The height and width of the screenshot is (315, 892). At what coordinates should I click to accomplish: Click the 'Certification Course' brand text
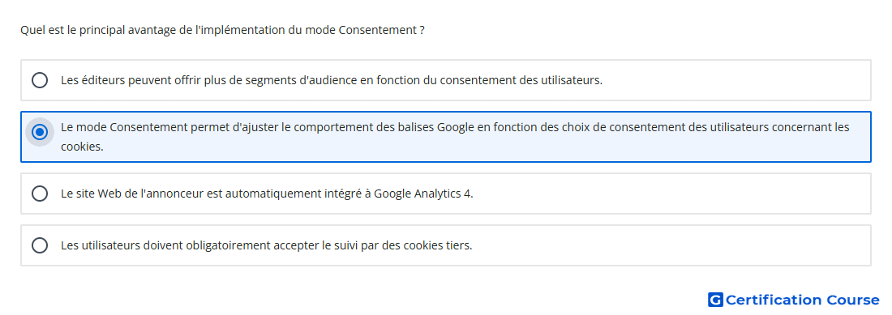802,300
